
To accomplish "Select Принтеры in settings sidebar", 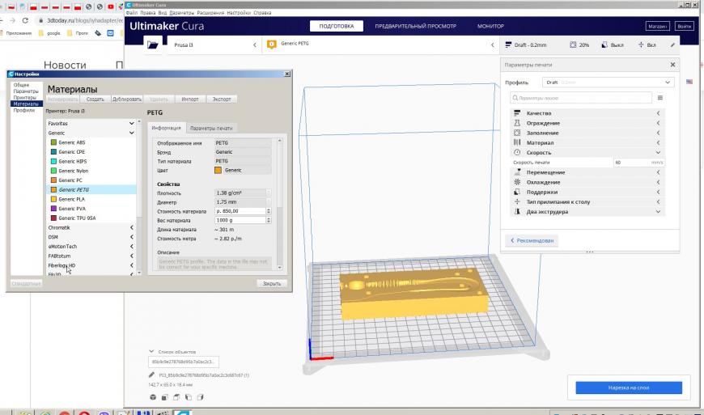I will coord(25,97).
